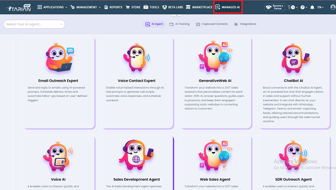Screen dimensions: 336x190
Task: Click the Tools briefcase icon
Action: pyautogui.click(x=146, y=7)
